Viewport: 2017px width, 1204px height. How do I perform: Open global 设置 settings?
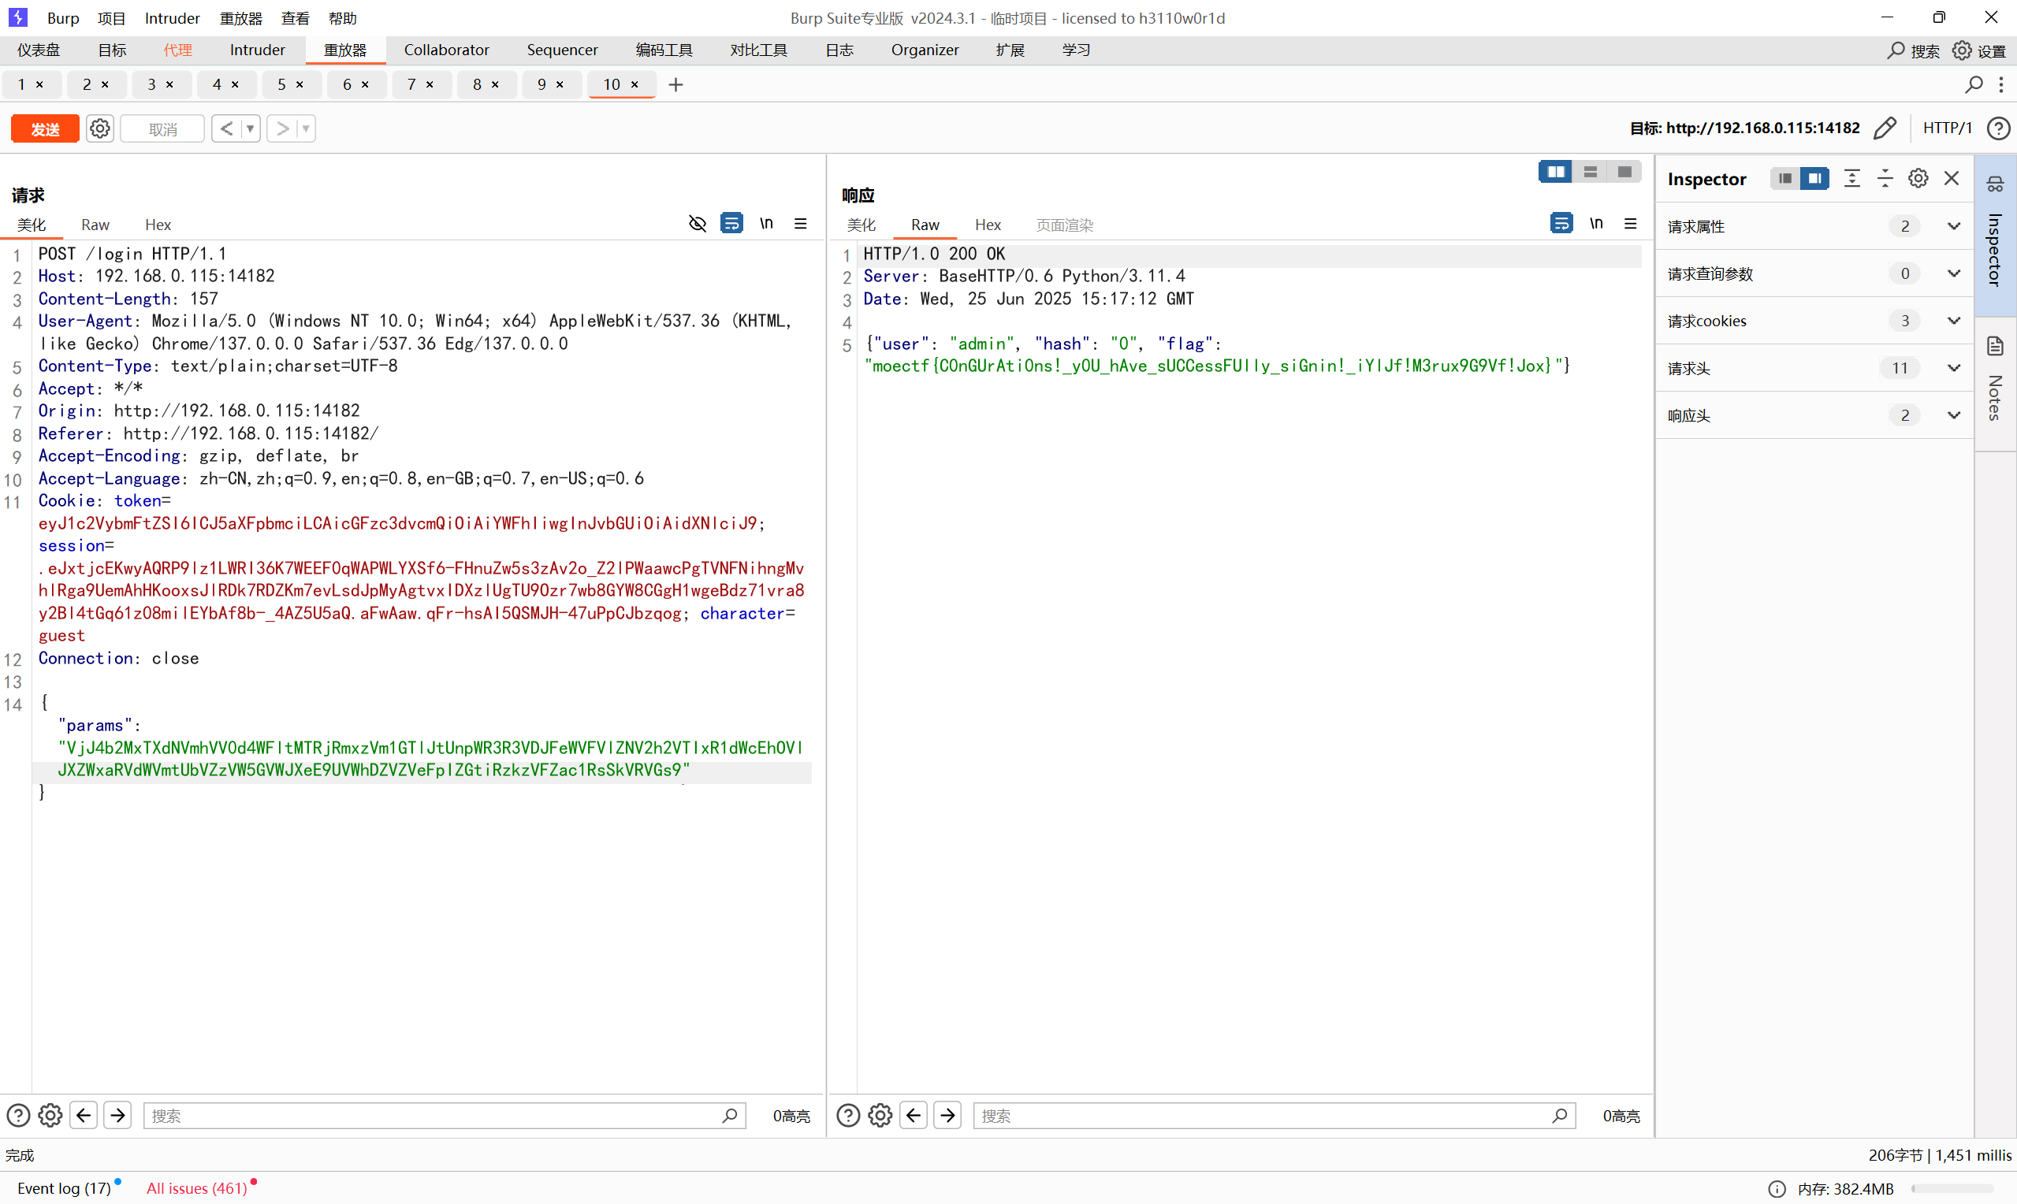[1980, 50]
